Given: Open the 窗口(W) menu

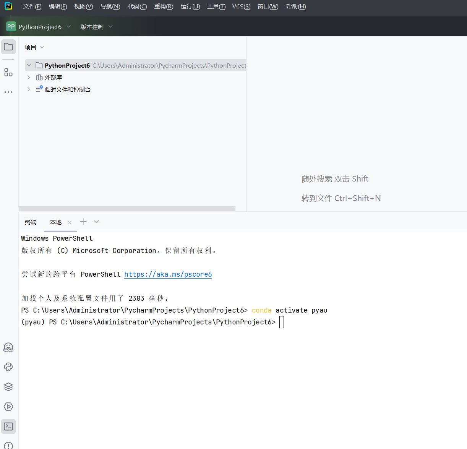Looking at the screenshot, I should coord(268,6).
